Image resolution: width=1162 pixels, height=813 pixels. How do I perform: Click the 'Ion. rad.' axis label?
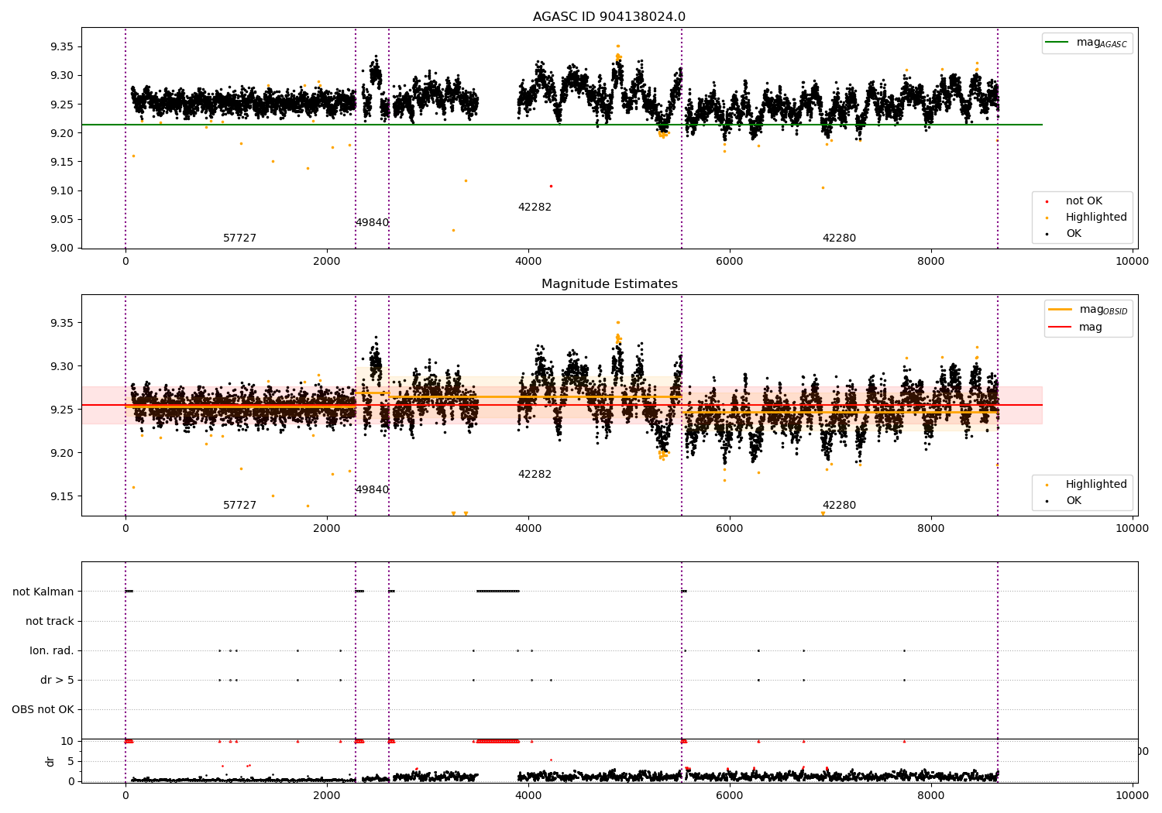pos(52,651)
